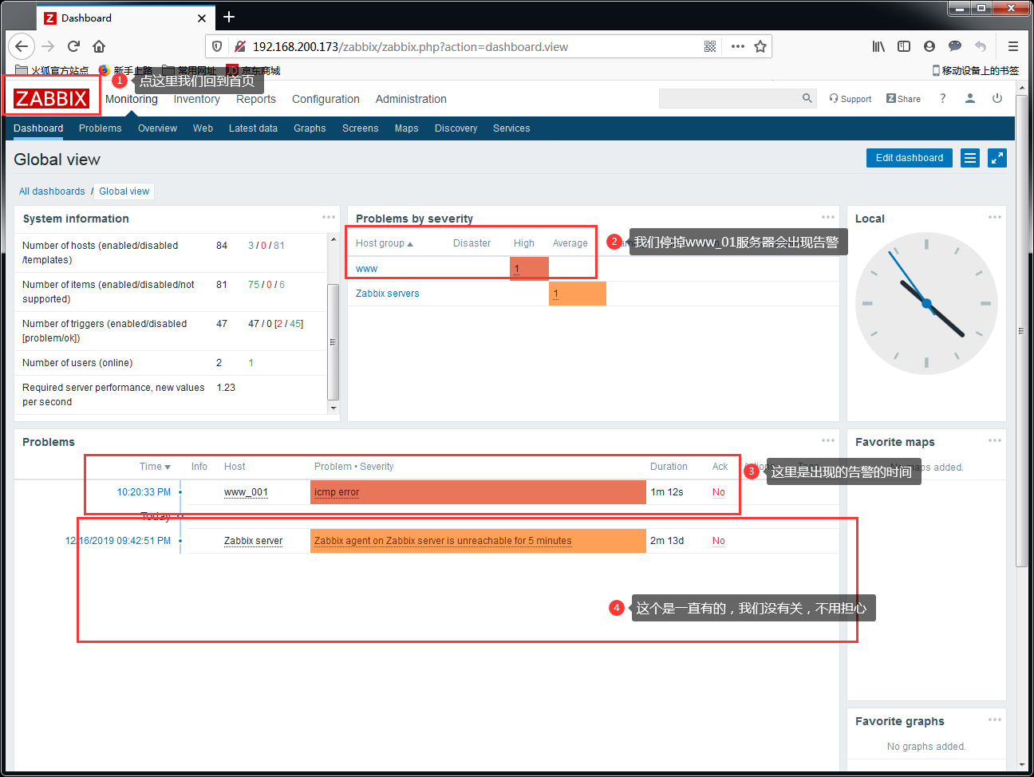Open the Zabbix Support link
Screen dimensions: 1034x777
click(x=850, y=99)
